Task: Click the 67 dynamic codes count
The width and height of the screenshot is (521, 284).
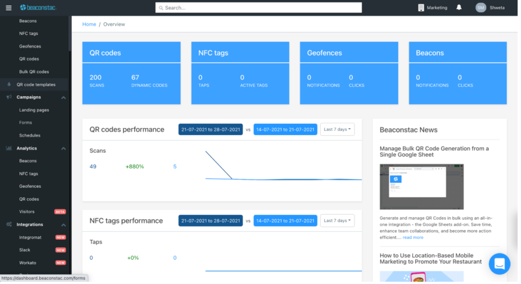Action: (135, 78)
